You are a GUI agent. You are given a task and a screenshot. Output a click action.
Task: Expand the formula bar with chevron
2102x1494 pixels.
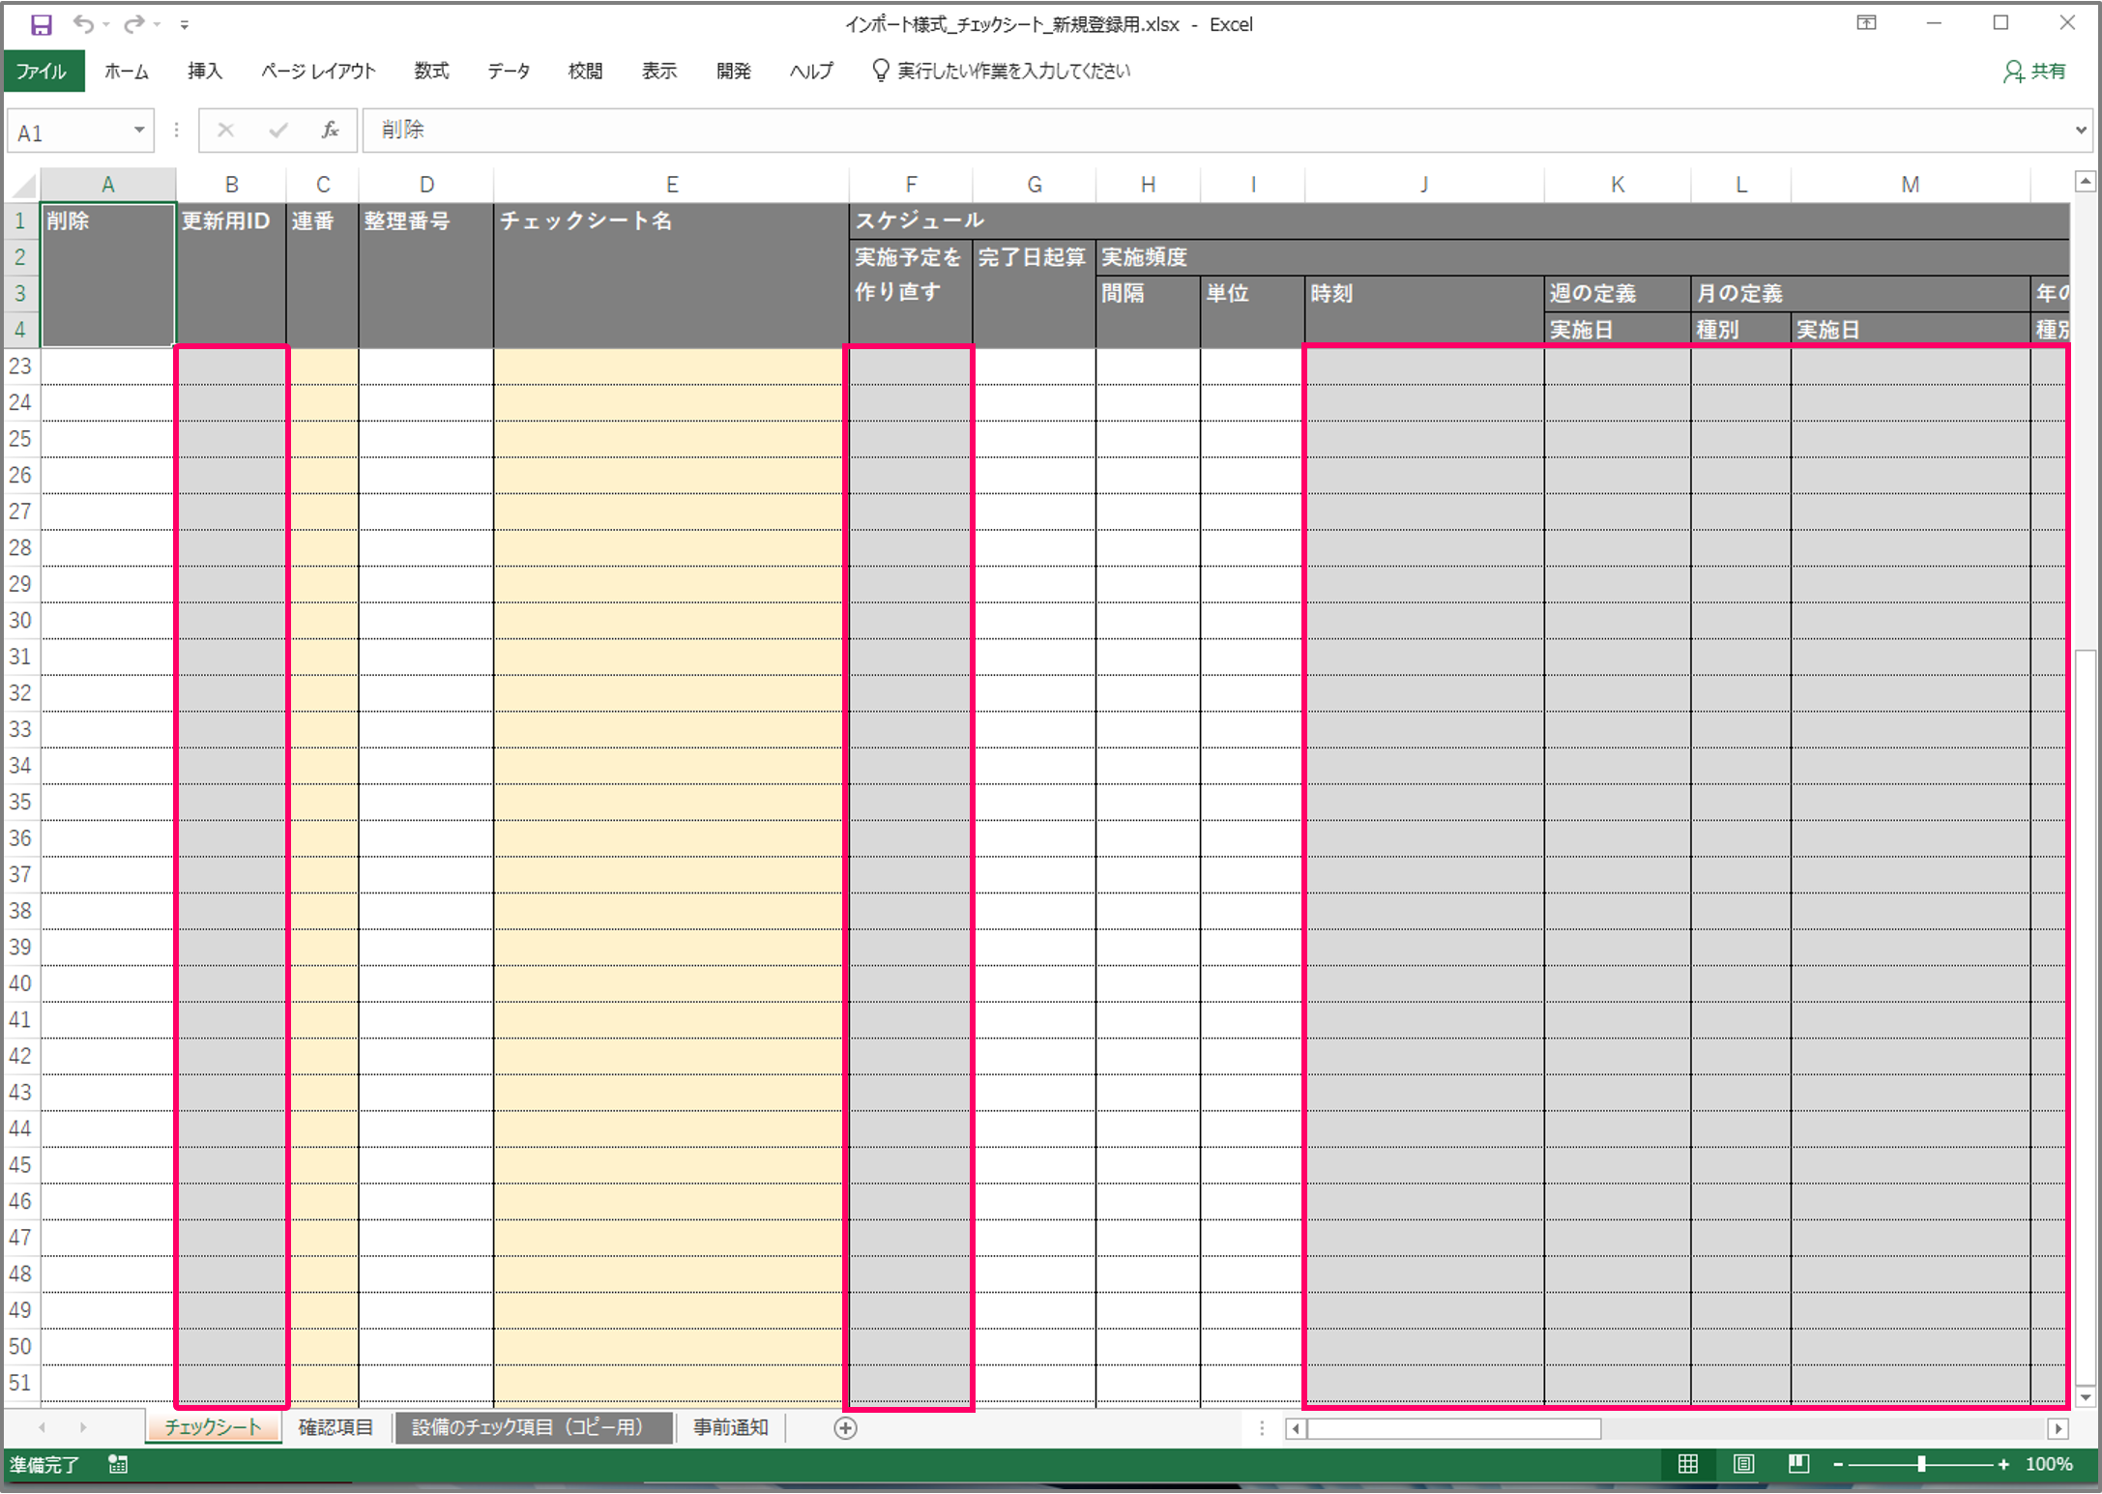[x=2081, y=130]
